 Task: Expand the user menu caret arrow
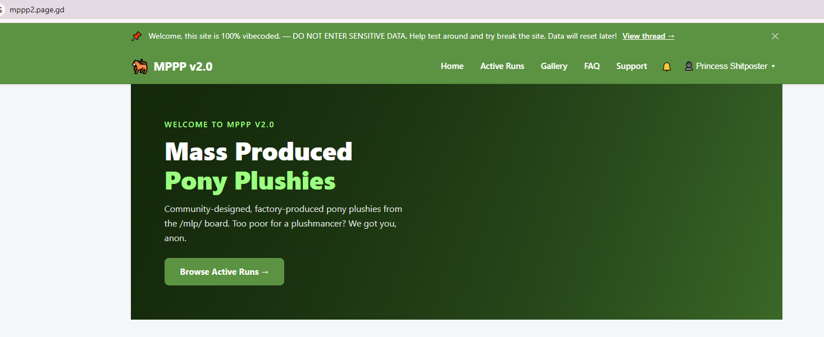coord(773,66)
